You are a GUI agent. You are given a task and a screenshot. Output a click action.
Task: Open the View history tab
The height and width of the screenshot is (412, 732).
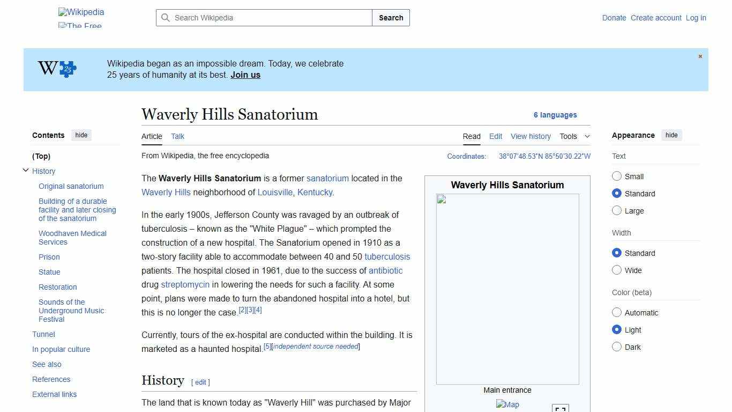pyautogui.click(x=531, y=136)
